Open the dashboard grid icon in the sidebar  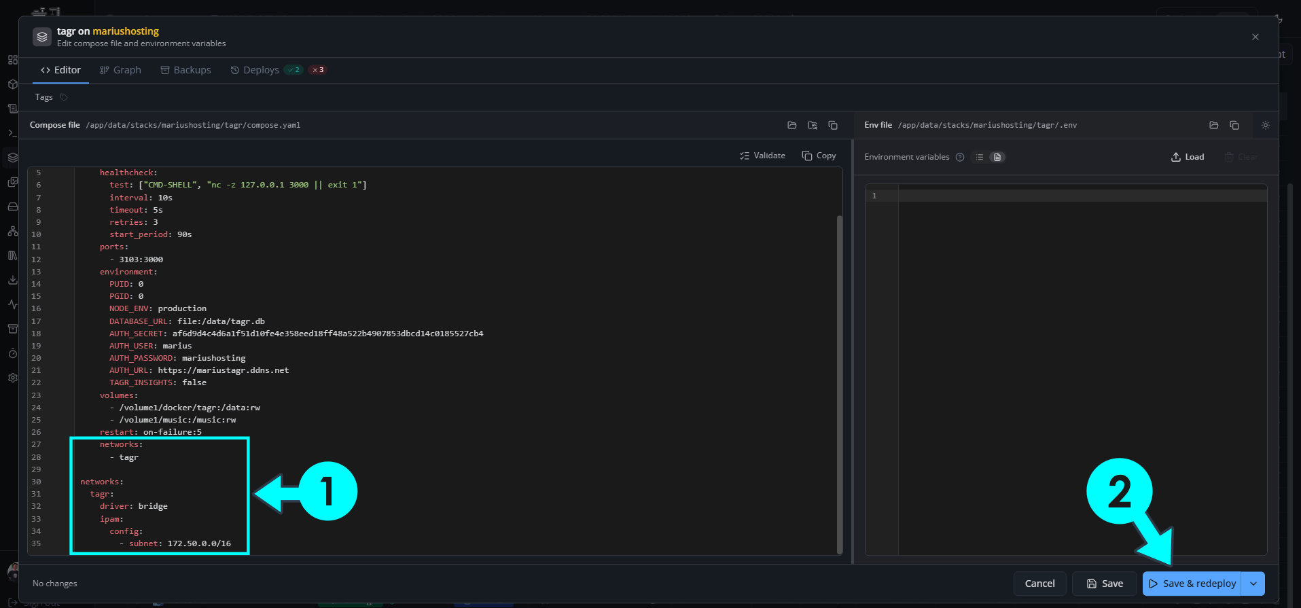click(x=12, y=60)
